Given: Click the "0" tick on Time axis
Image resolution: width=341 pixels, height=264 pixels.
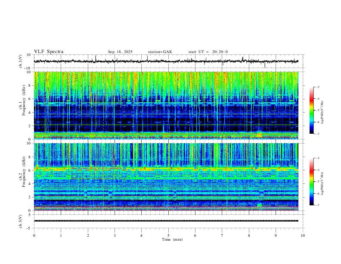Looking at the screenshot, I should pyautogui.click(x=34, y=236).
